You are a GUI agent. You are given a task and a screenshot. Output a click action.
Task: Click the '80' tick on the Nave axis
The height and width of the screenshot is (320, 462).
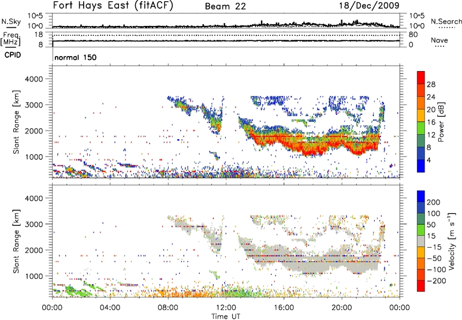click(x=413, y=35)
